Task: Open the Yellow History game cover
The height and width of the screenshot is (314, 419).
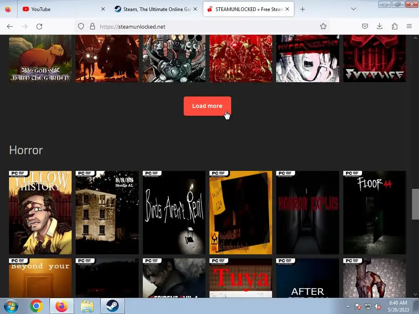Action: pos(41,213)
